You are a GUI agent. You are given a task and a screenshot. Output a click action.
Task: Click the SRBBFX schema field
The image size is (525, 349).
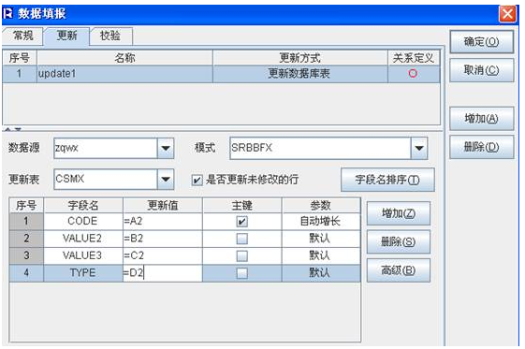pos(320,148)
